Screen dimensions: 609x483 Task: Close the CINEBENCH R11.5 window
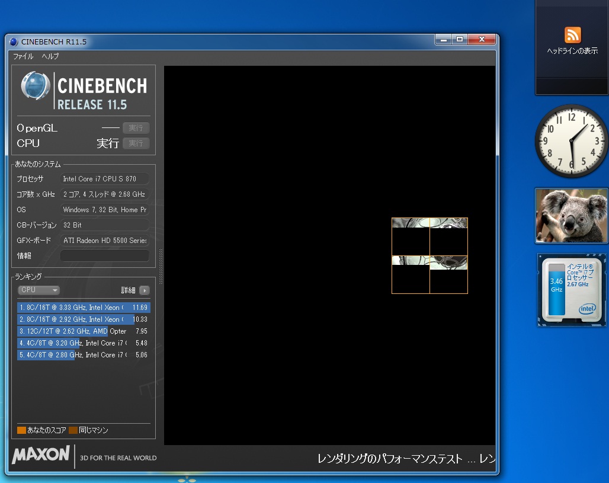point(482,39)
